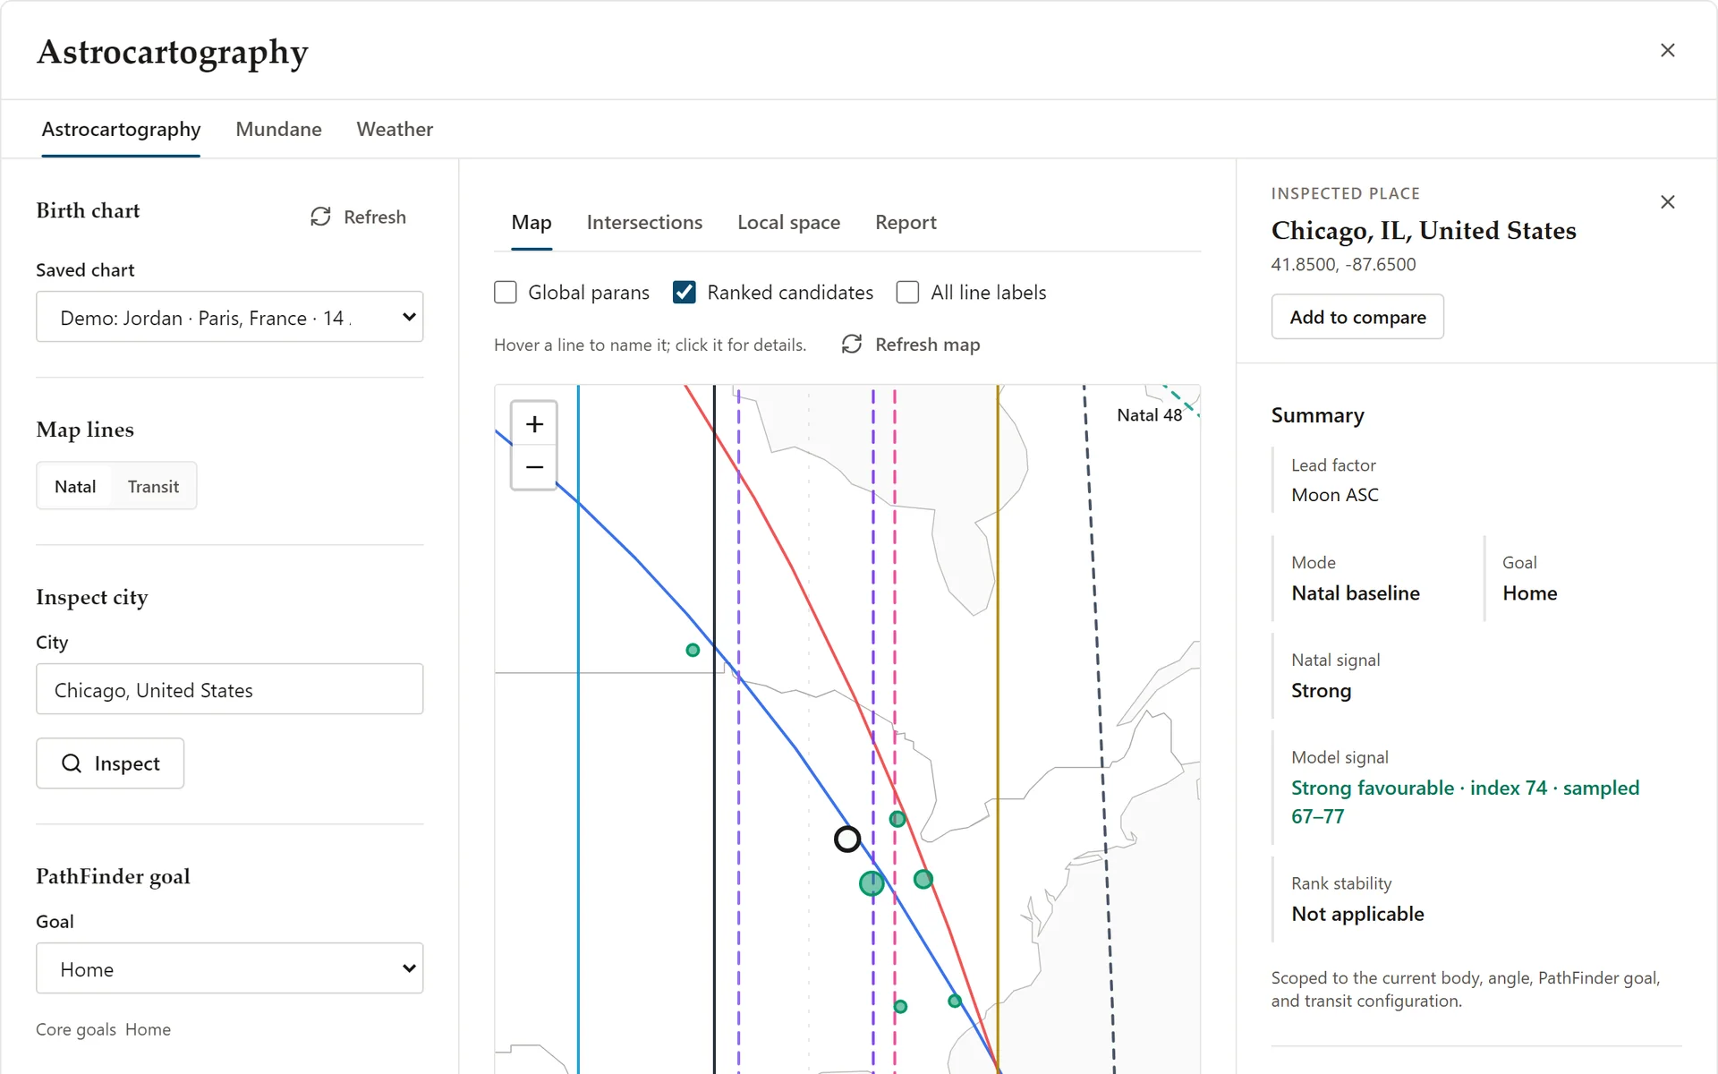Screen dimensions: 1718x1074
Task: Click the Not applicable rank stability value
Action: pyautogui.click(x=1357, y=914)
